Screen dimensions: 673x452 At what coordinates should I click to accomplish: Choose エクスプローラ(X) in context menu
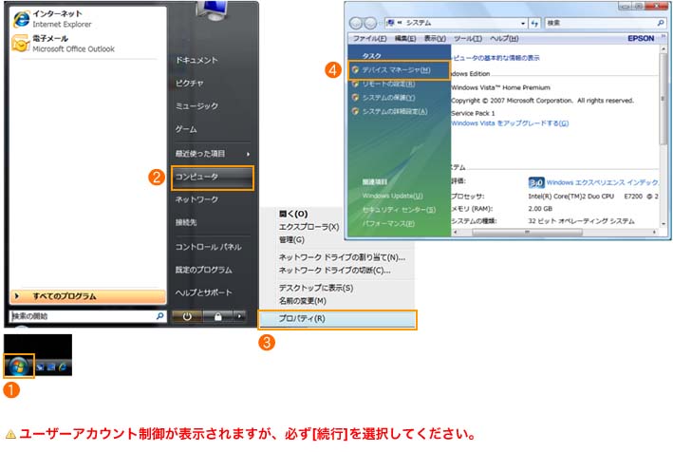pos(308,227)
